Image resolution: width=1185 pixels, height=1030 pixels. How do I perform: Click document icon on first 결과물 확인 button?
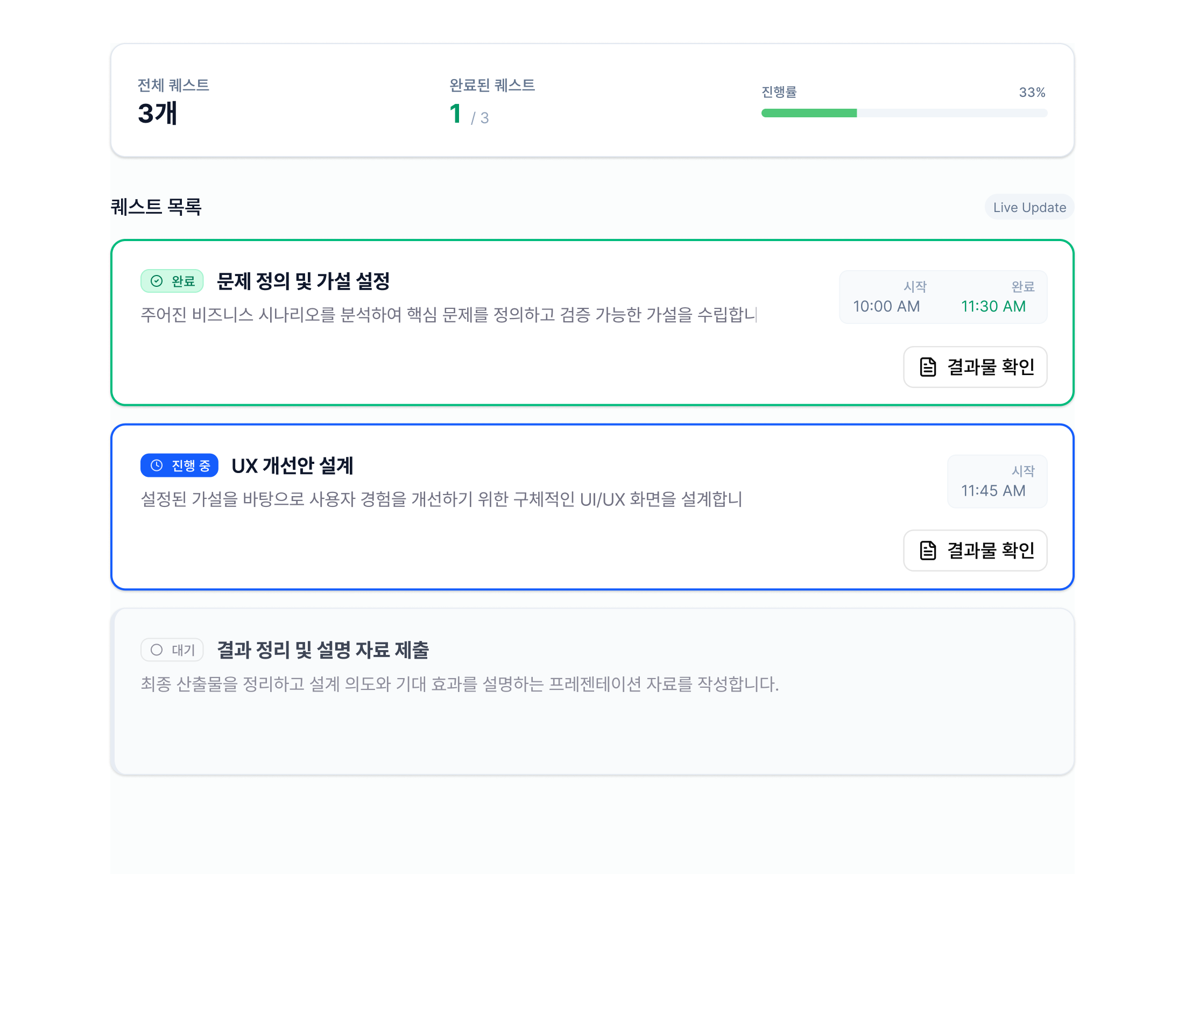click(928, 366)
